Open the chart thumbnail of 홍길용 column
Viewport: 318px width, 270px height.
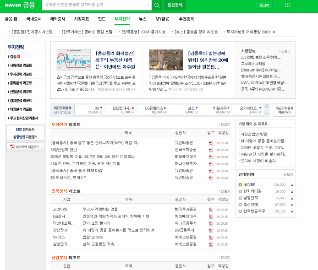[74, 60]
